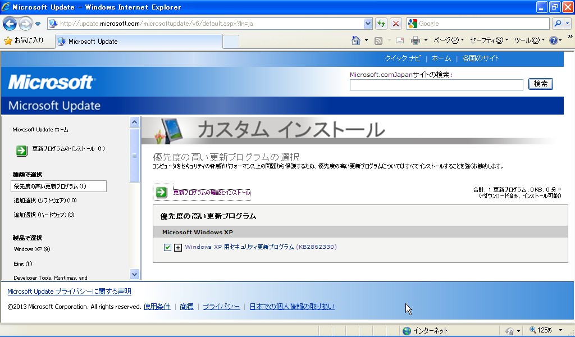Click the Help question mark icon
Image resolution: width=575 pixels, height=337 pixels.
point(553,40)
